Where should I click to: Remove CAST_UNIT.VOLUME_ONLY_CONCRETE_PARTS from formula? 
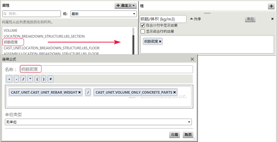point(174,92)
